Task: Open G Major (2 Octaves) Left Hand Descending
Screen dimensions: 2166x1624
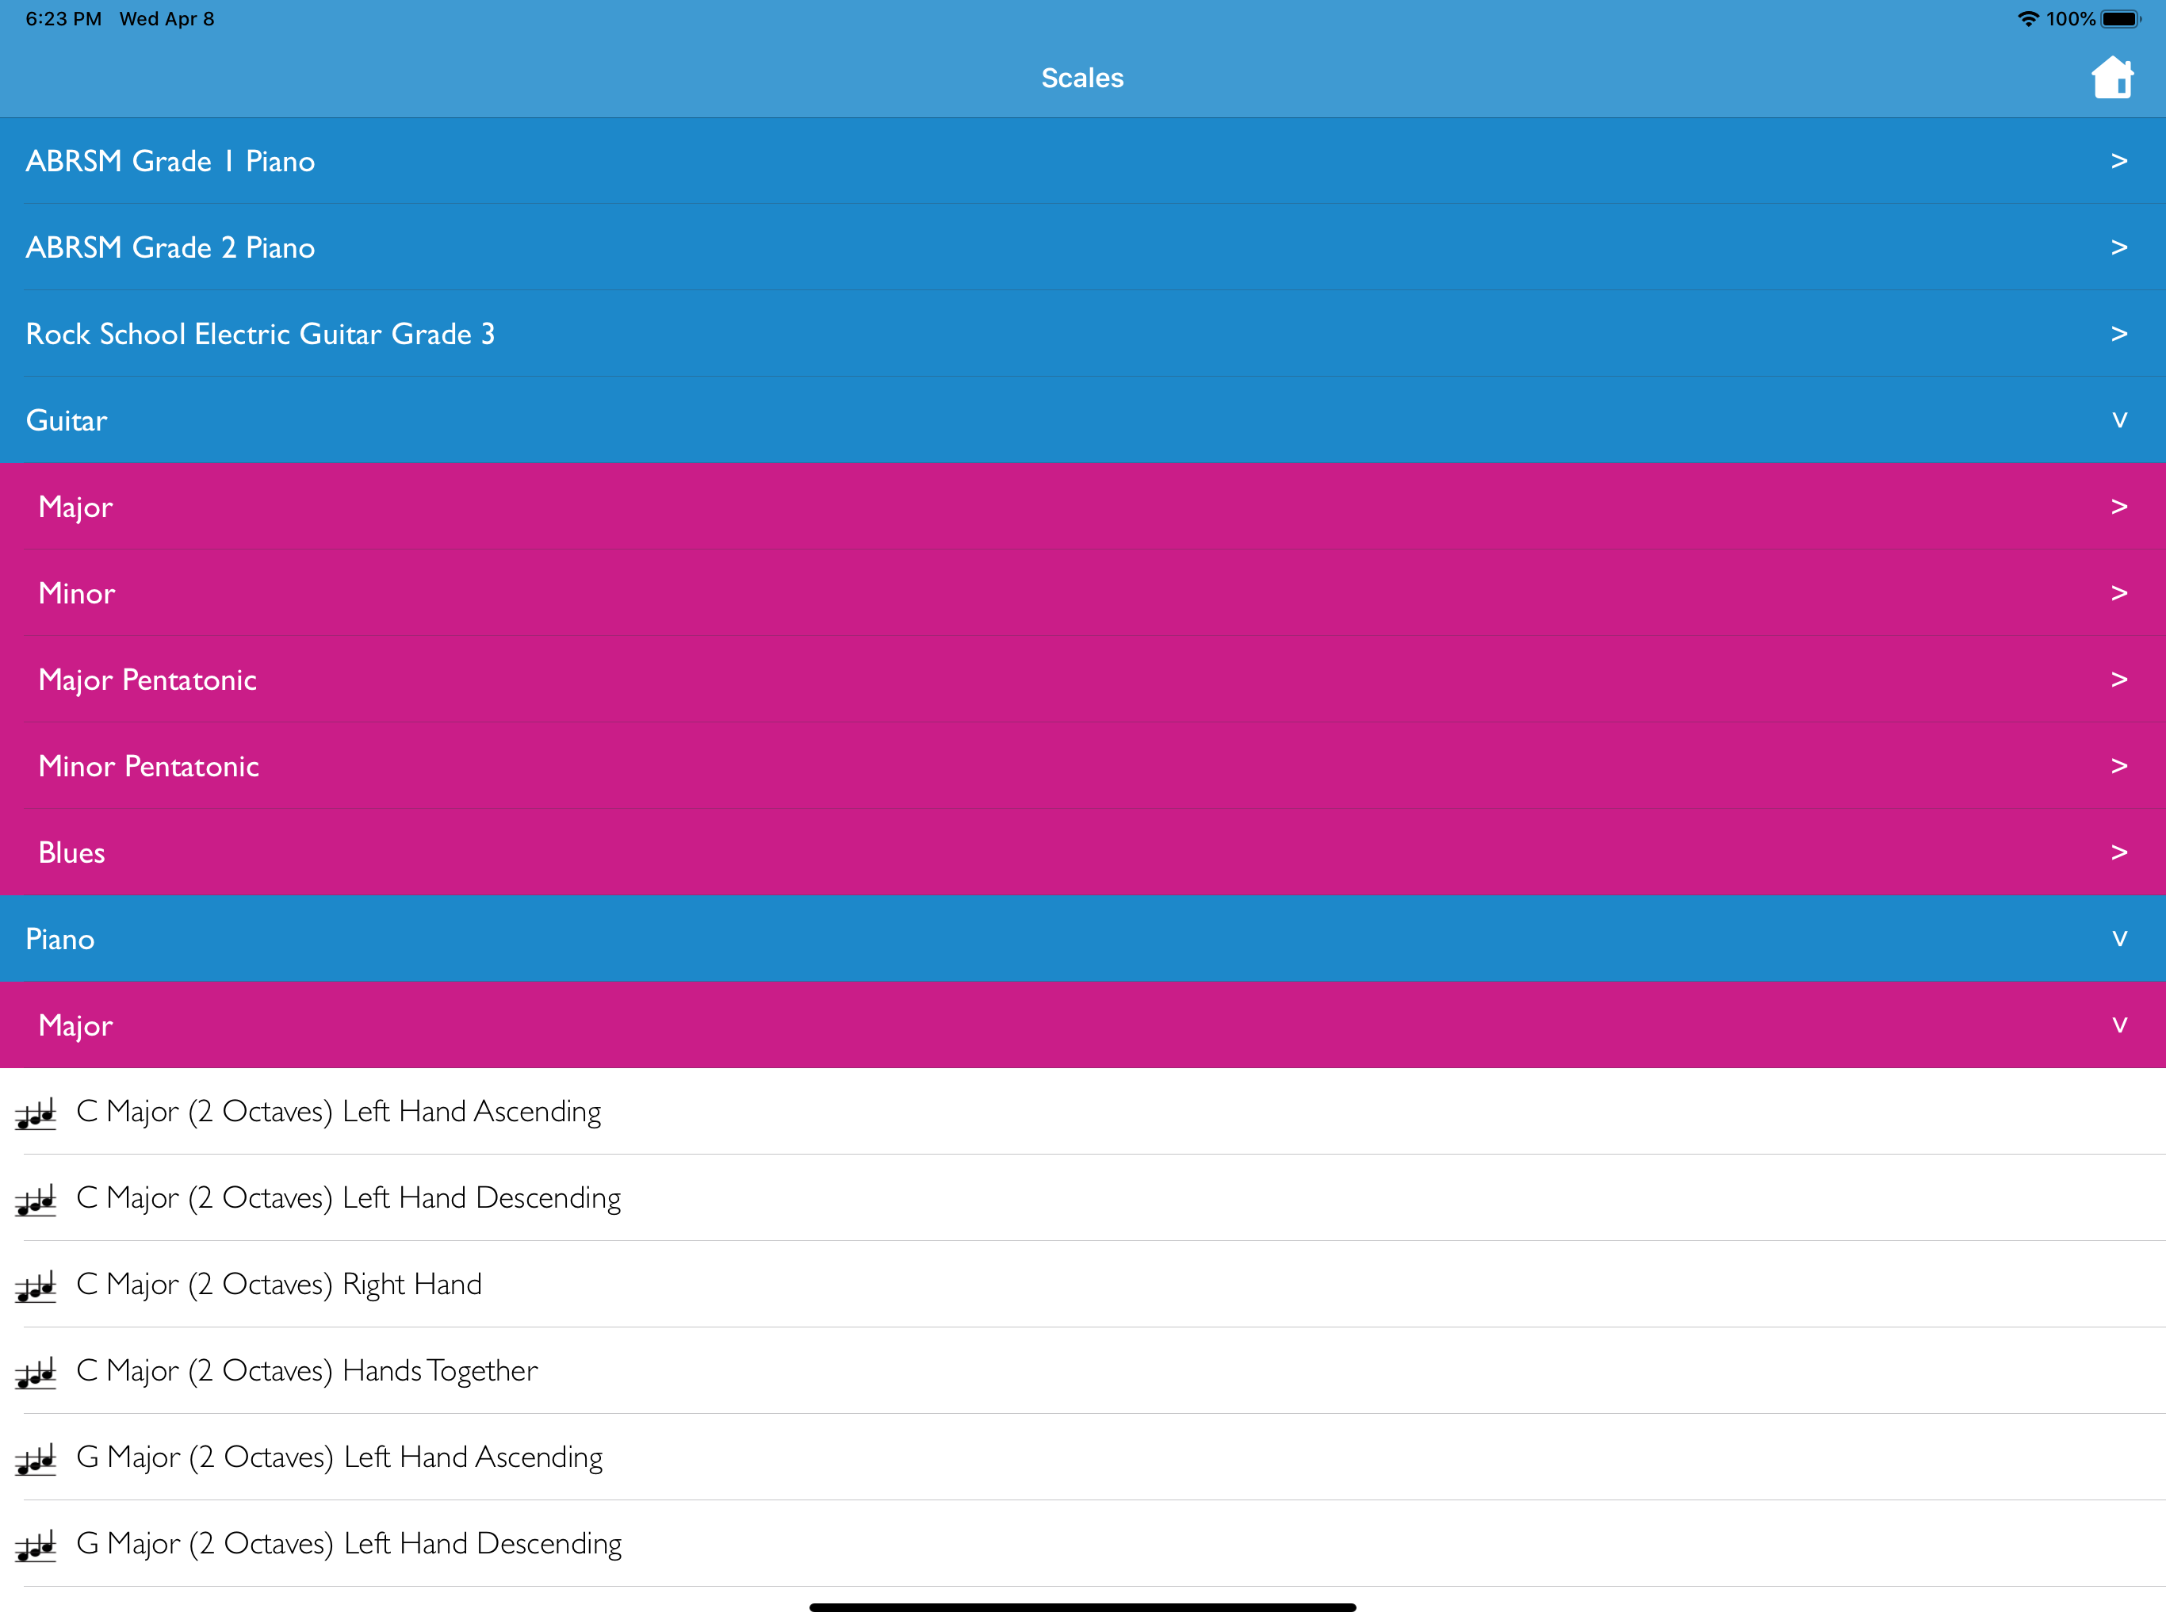Action: click(x=1083, y=1542)
